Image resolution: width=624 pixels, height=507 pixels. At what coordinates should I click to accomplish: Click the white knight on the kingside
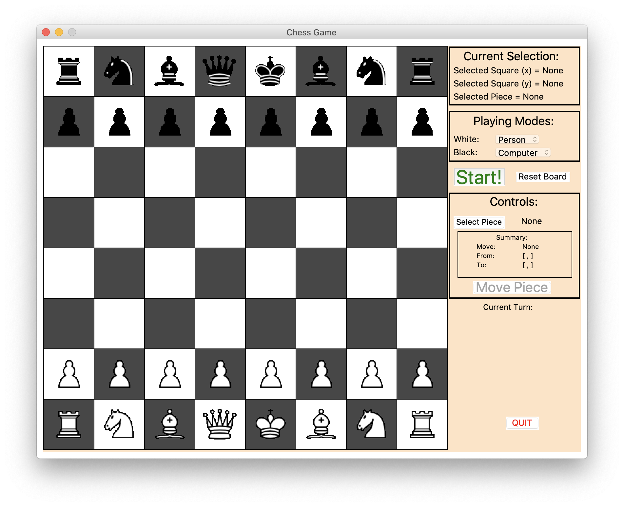(371, 424)
